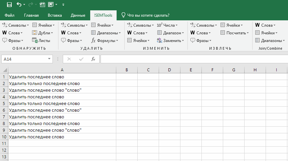This screenshot has width=288, height=161.
Task: Select row 1 header
Action: [x=4, y=77]
